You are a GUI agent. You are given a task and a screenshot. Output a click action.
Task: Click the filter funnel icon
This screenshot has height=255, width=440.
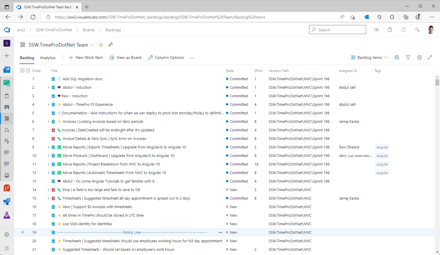408,57
